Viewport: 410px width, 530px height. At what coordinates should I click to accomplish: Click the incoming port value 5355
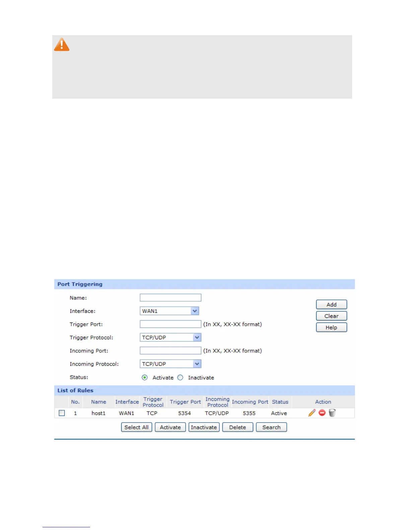click(x=249, y=413)
